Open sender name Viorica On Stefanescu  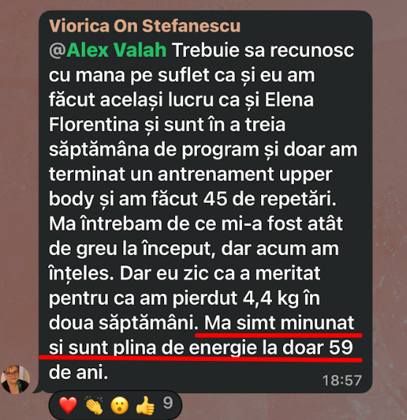click(x=144, y=26)
